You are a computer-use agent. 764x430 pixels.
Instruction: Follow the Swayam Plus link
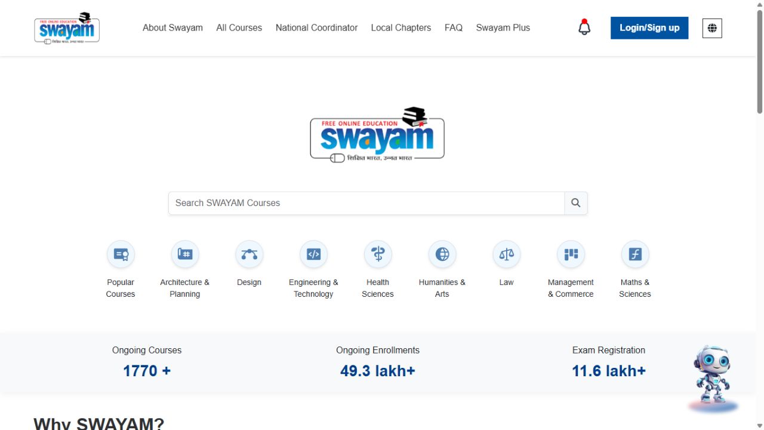pos(503,27)
